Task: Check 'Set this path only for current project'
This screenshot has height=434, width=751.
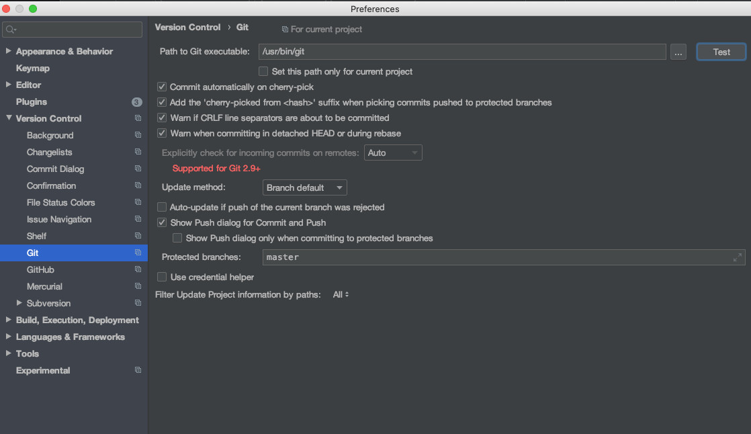Action: click(263, 71)
